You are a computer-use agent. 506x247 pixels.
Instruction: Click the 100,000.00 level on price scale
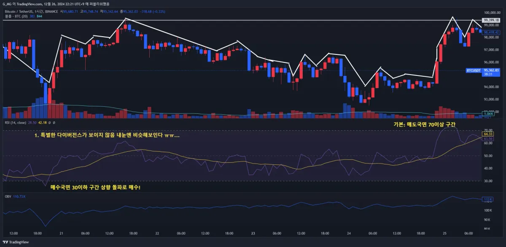pyautogui.click(x=492, y=13)
